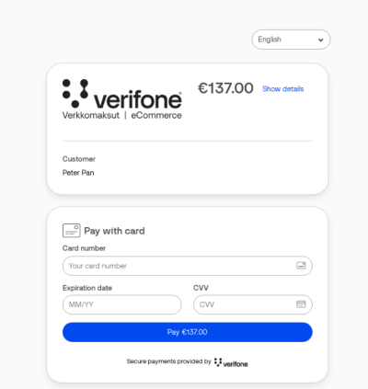Screen dimensions: 368x389
Task: Focus the MM/YY expiration date field
Action: point(122,304)
